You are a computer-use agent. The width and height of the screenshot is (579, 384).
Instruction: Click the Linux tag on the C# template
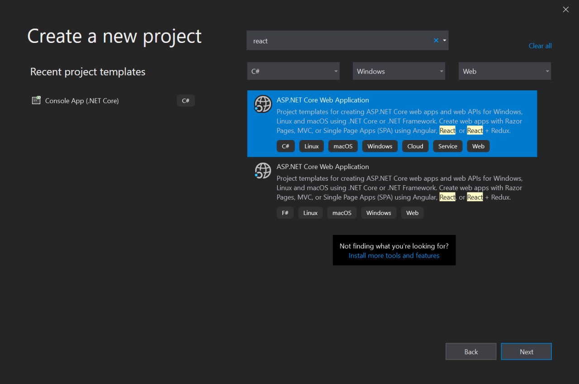pos(312,146)
